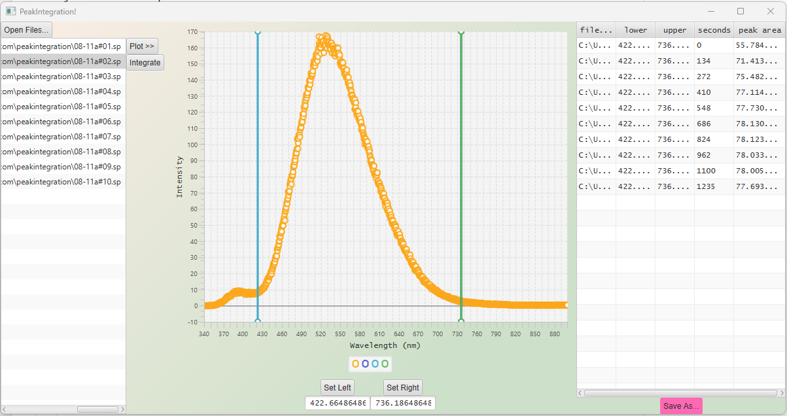Click the orange legend circle below the chart
787x416 pixels.
click(x=355, y=364)
